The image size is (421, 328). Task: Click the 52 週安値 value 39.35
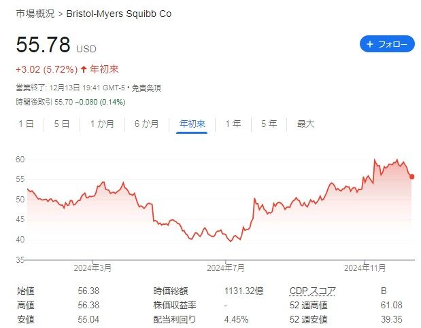tap(392, 319)
